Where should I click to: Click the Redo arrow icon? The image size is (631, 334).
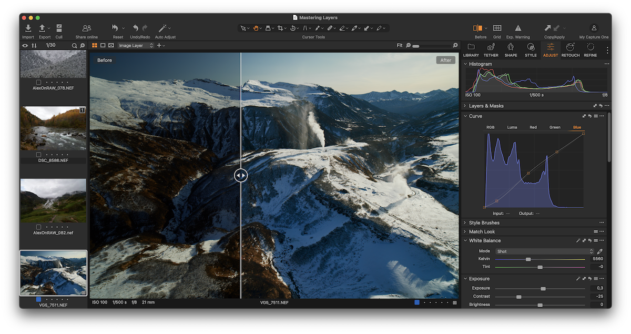tap(145, 28)
